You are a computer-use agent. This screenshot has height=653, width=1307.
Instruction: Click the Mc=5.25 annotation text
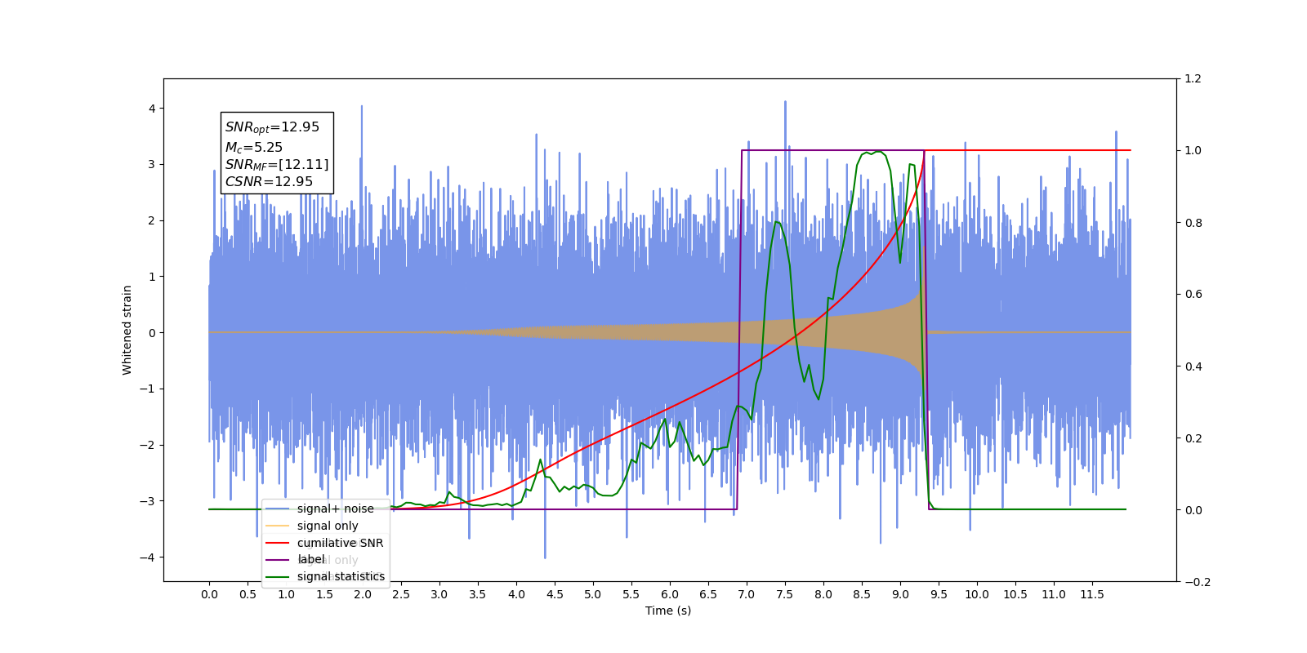pos(254,148)
